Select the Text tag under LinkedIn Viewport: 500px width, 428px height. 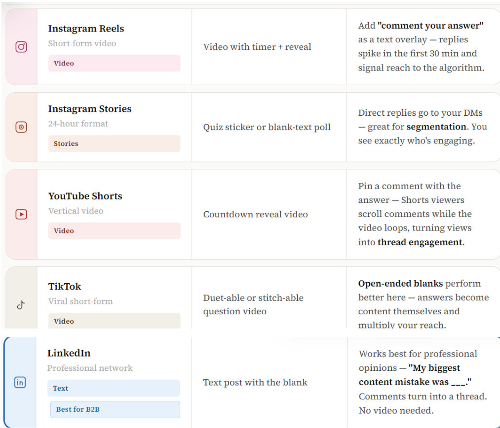(x=114, y=388)
